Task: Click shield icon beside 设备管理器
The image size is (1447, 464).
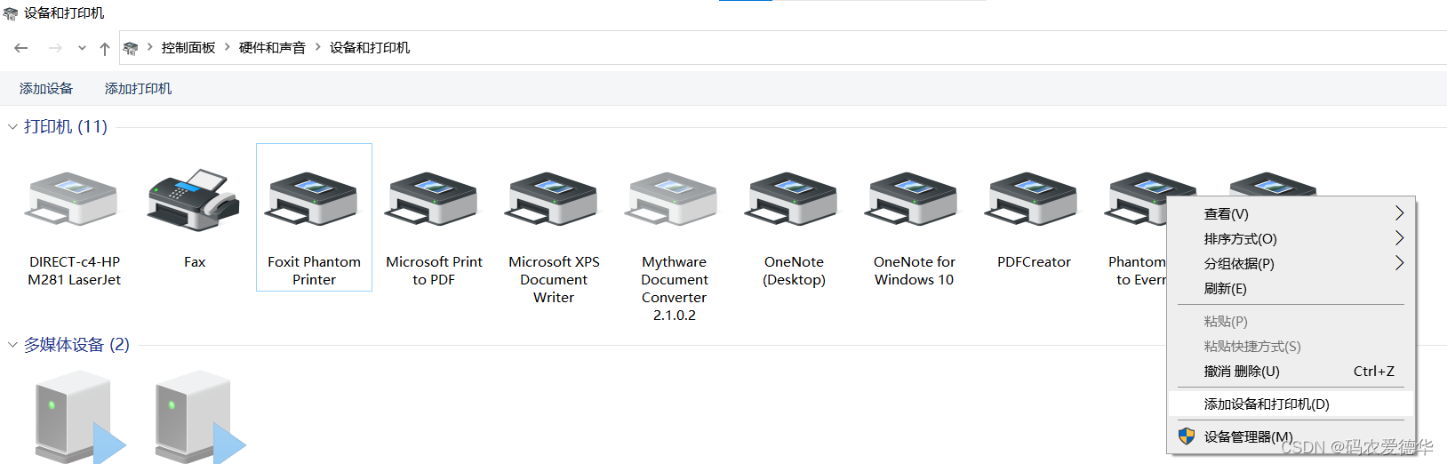Action: click(1187, 436)
